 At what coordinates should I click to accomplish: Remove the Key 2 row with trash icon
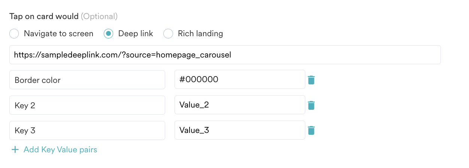click(x=311, y=105)
